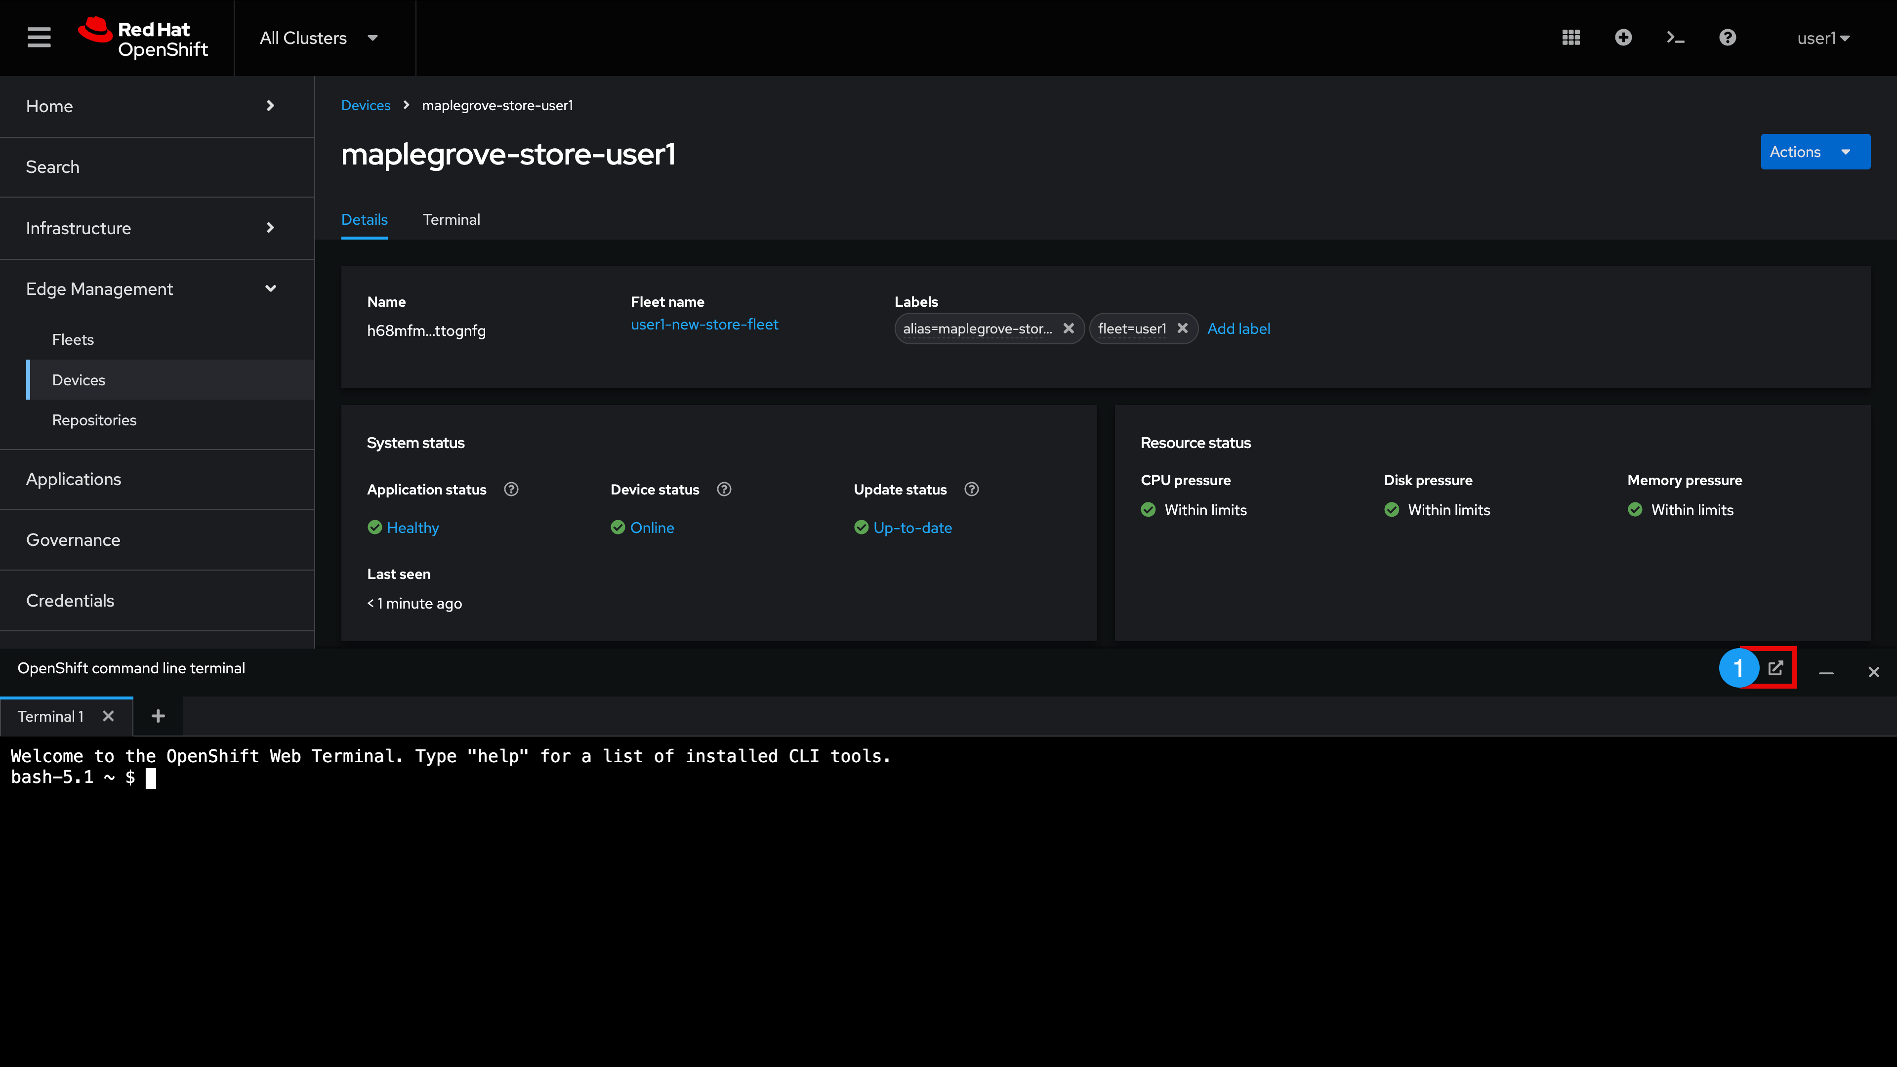Click the bash prompt in the terminal
Image resolution: width=1897 pixels, height=1067 pixels.
tap(73, 778)
